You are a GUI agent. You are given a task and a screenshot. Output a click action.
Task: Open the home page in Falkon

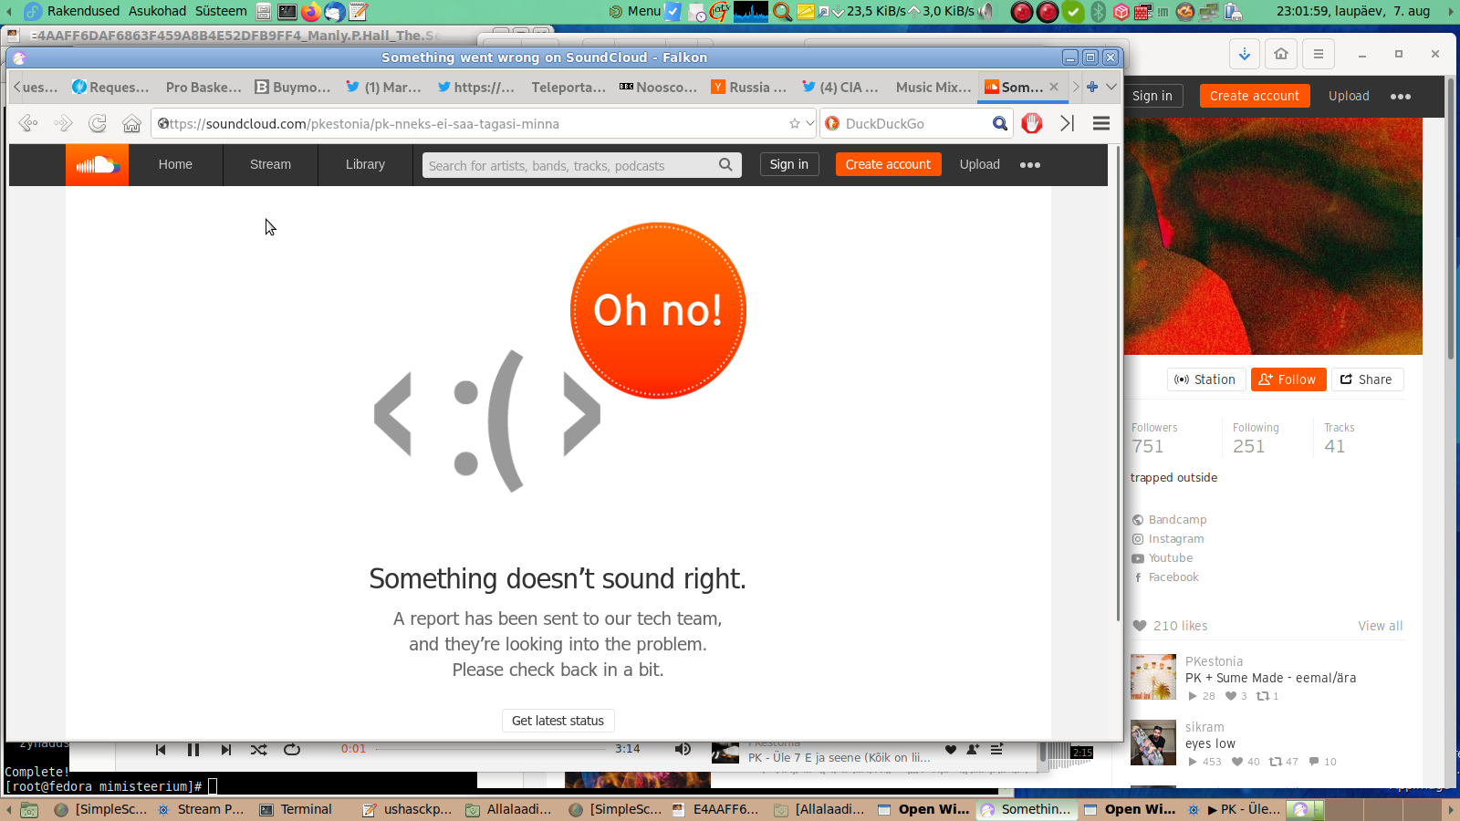pos(132,123)
